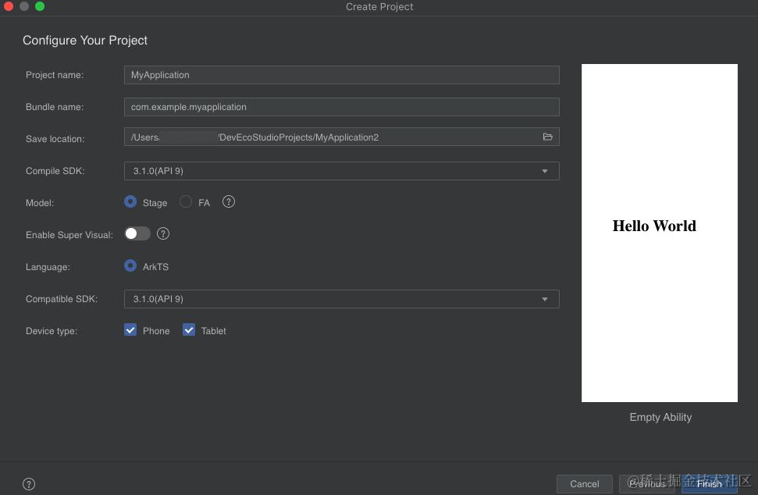Viewport: 758px width, 495px height.
Task: Open the Compile SDK dropdown
Action: 342,171
